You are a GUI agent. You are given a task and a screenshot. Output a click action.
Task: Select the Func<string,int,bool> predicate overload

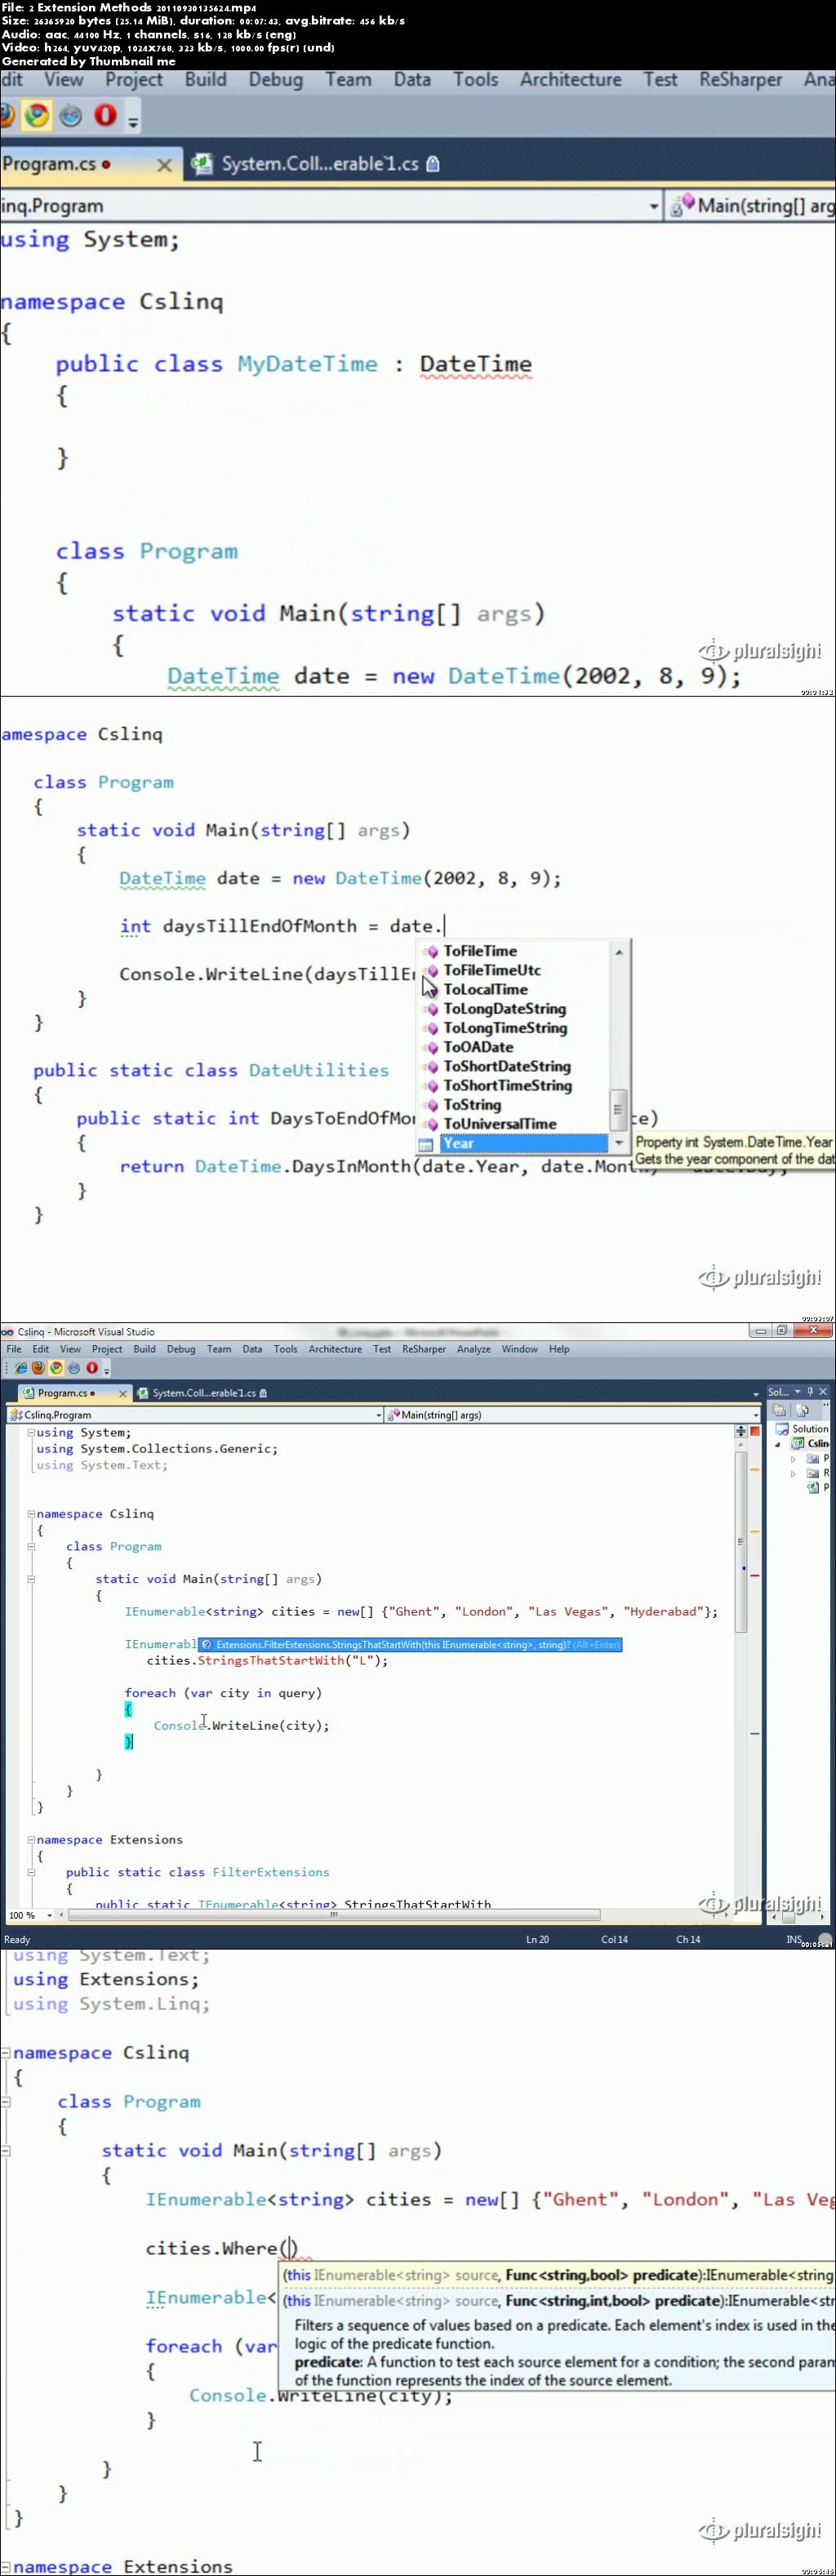[x=558, y=2301]
